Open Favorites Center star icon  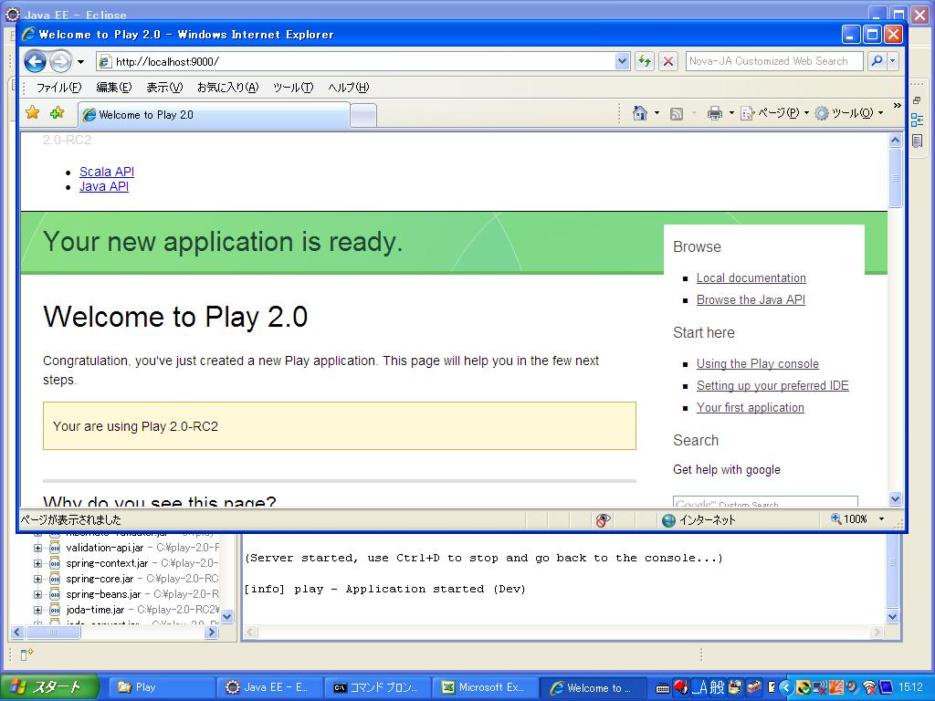(x=33, y=112)
